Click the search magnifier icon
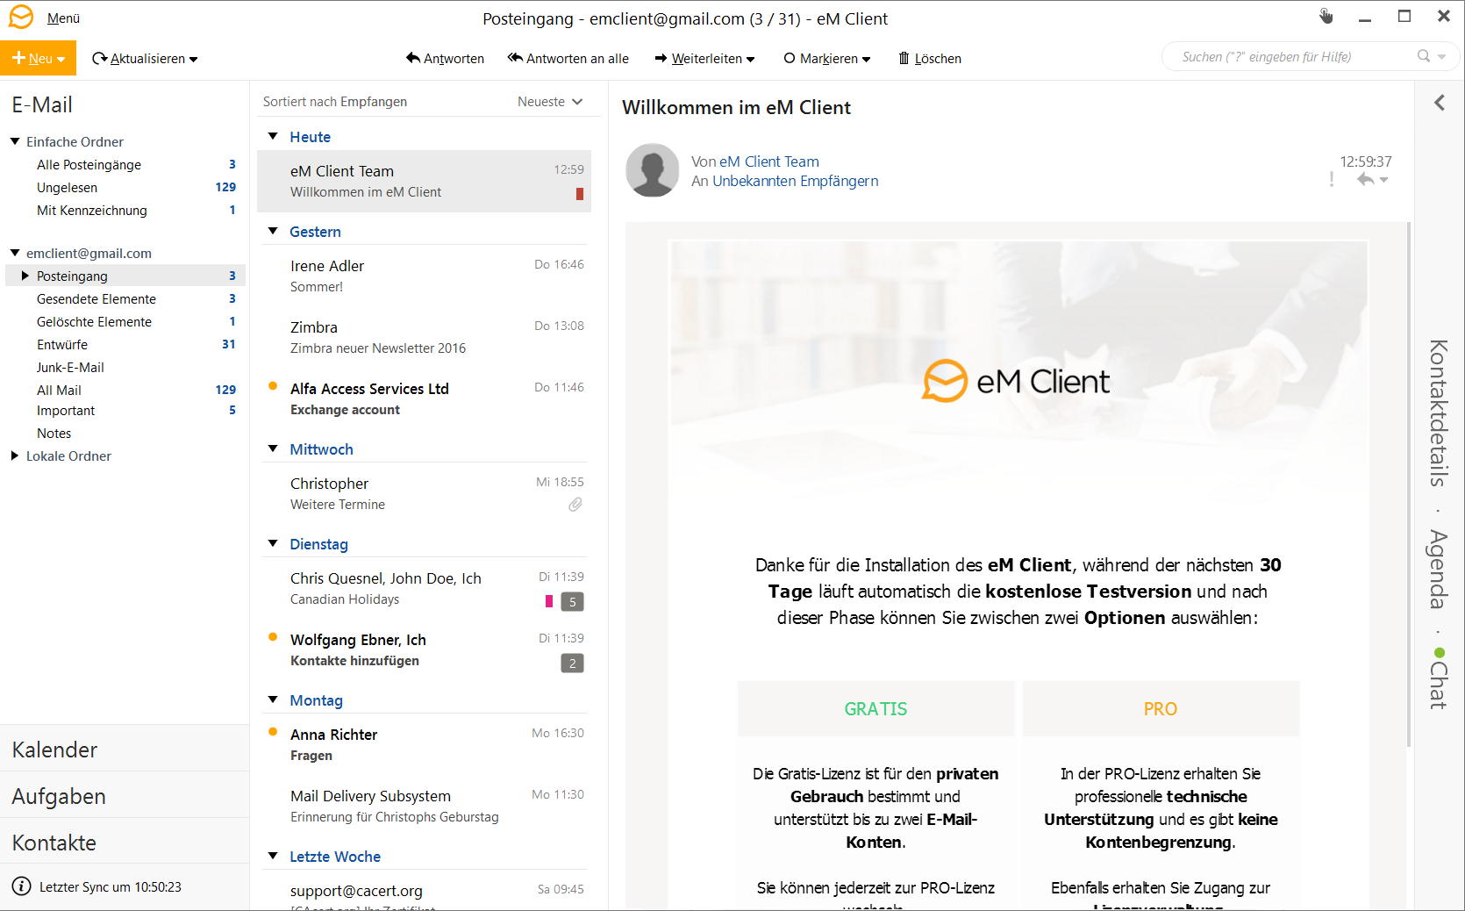This screenshot has width=1465, height=911. click(x=1424, y=56)
